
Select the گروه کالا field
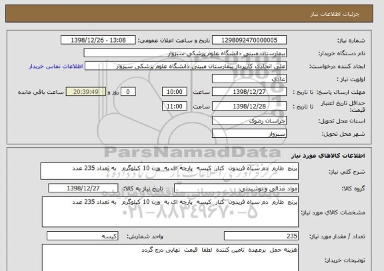click(236, 188)
